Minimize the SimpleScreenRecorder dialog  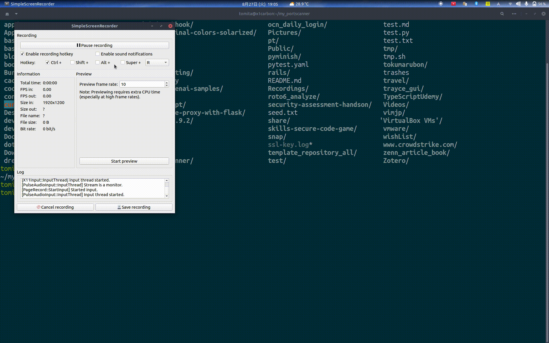click(x=152, y=26)
